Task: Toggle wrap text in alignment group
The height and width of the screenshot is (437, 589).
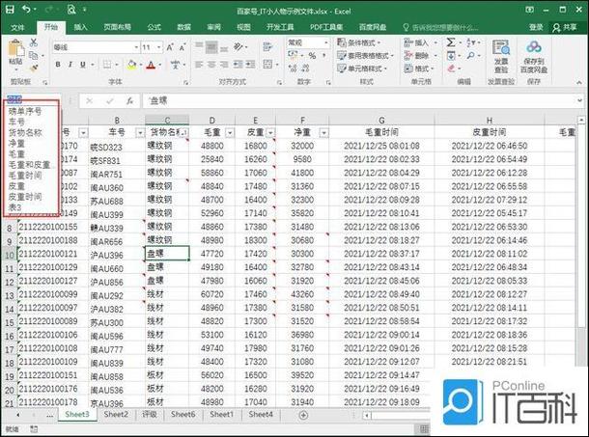Action: pyautogui.click(x=267, y=47)
